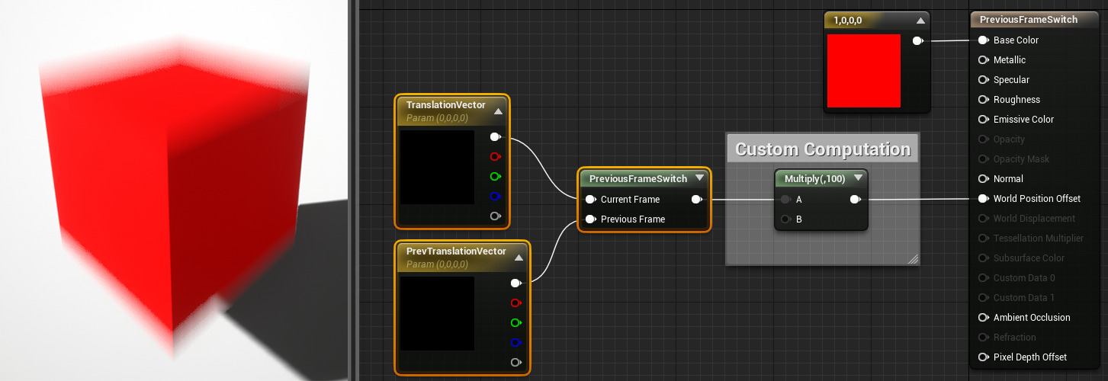The image size is (1108, 381).
Task: Click the Current Frame input pin
Action: coord(590,200)
